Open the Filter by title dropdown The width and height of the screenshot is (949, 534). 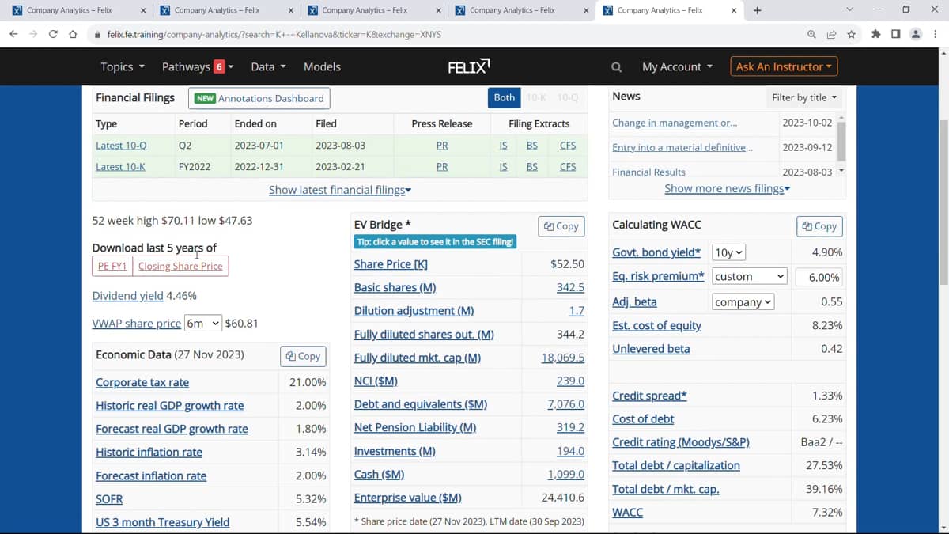(804, 97)
